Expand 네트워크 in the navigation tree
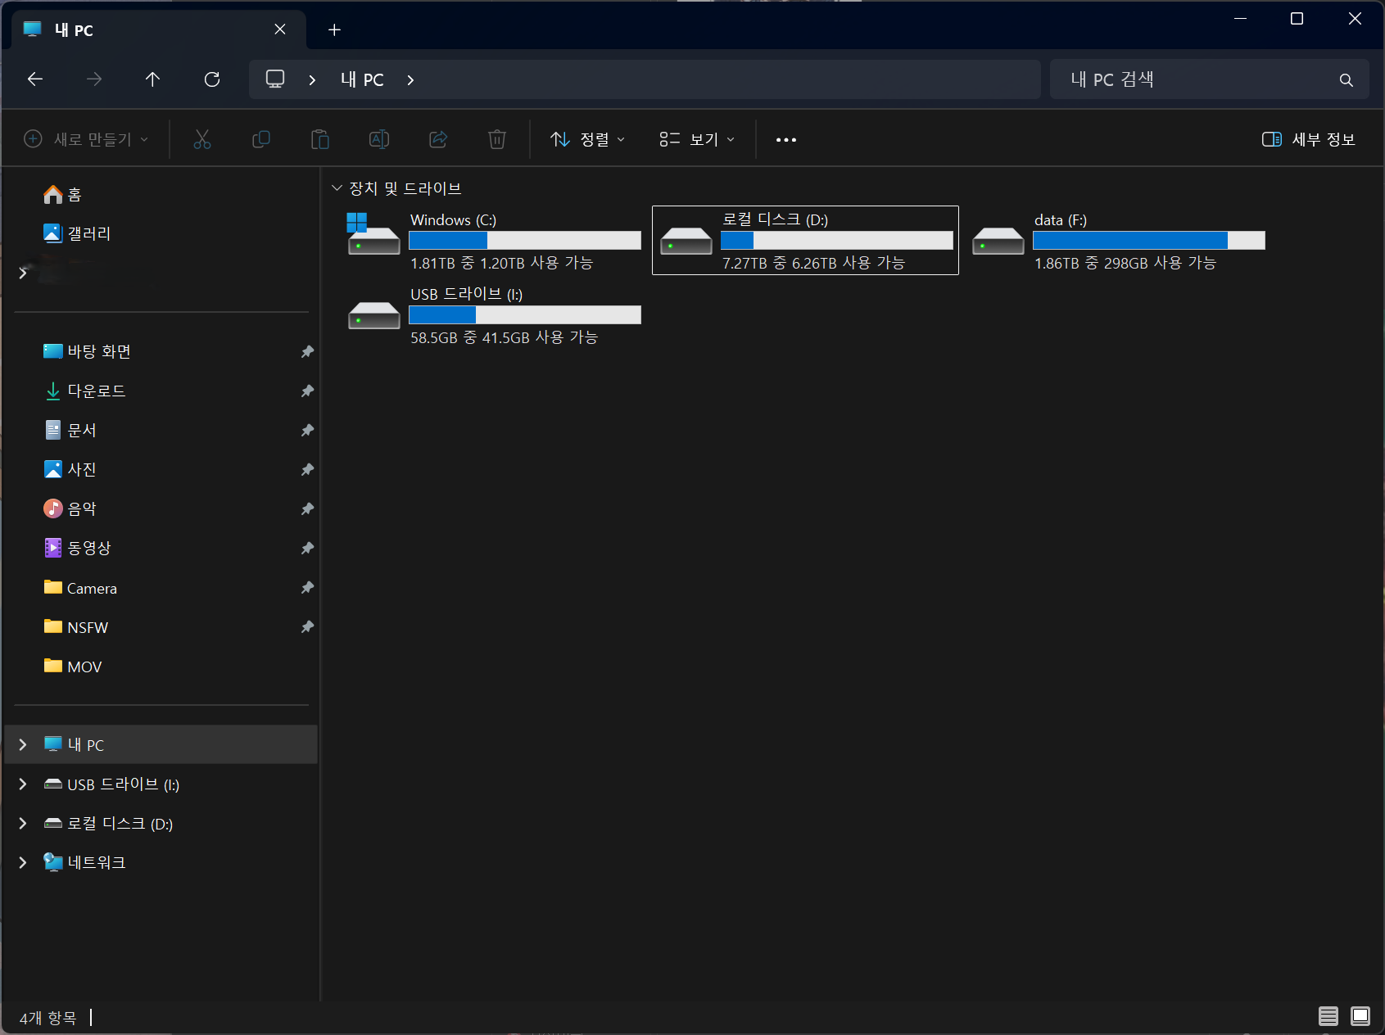 (23, 862)
